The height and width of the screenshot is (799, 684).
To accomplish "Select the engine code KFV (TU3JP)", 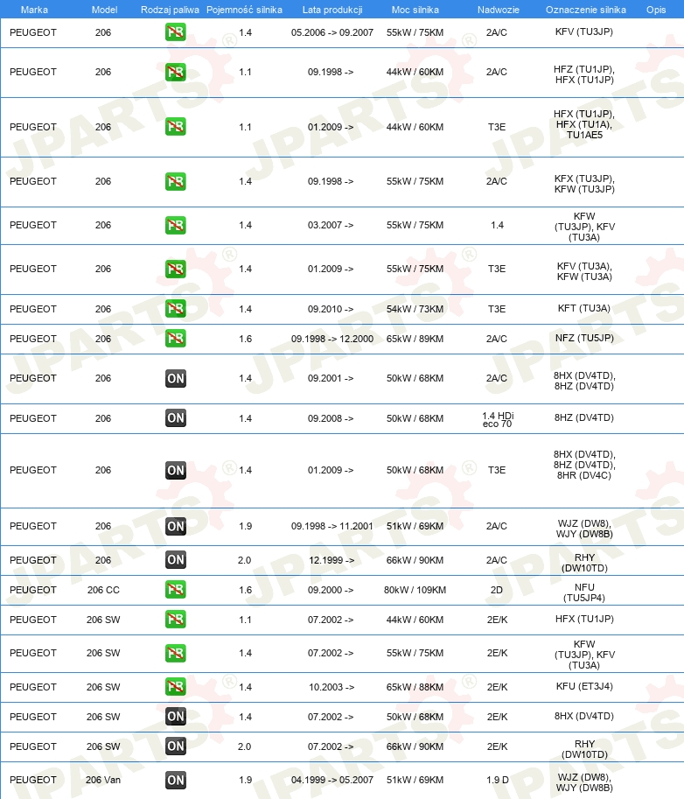I will click(x=584, y=32).
